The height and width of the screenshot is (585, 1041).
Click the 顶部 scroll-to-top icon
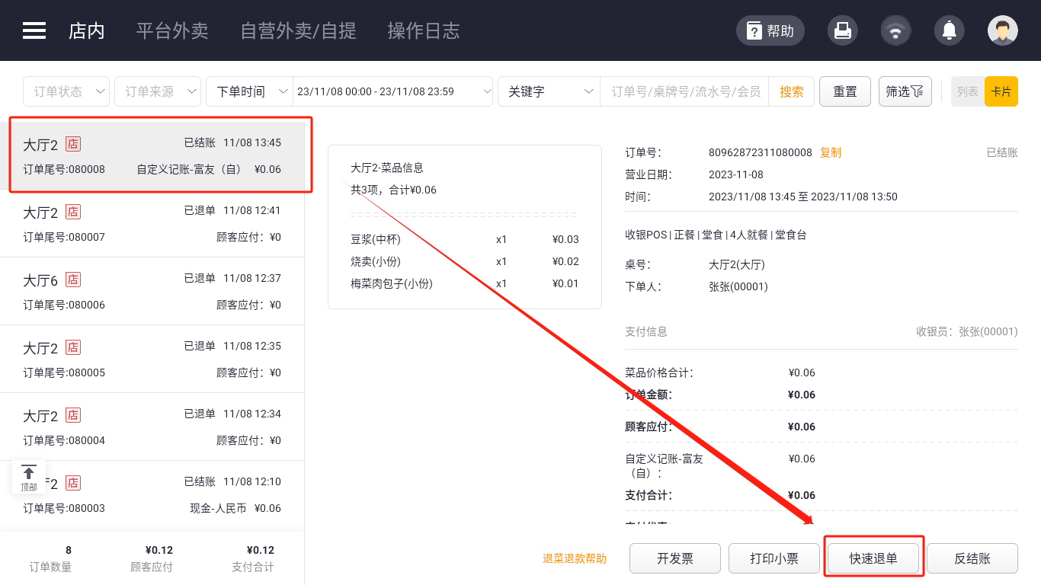29,478
